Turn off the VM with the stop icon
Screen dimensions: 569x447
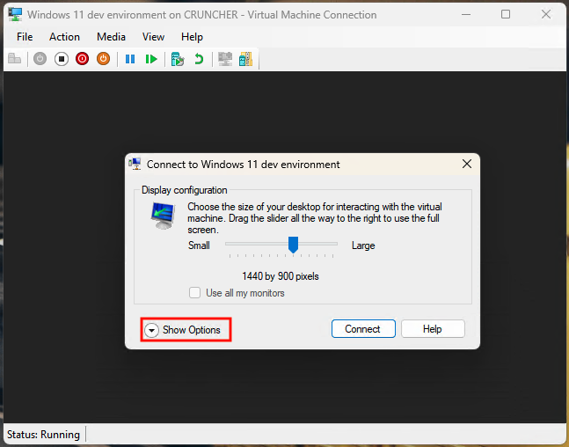pos(62,59)
